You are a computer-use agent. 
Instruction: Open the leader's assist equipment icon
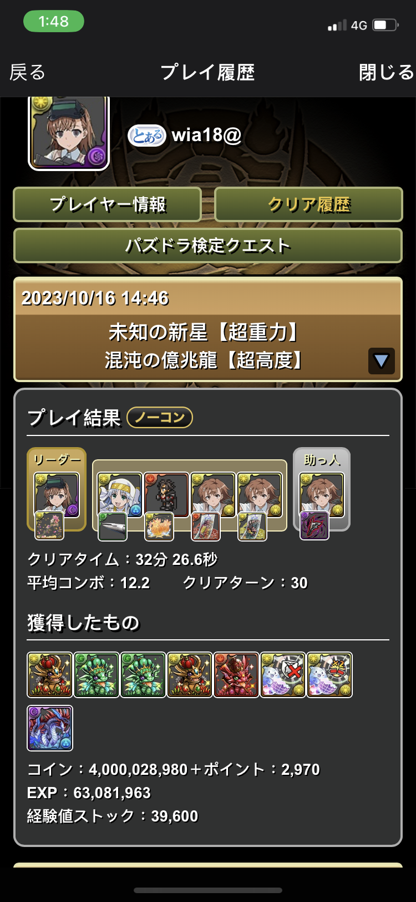coord(49,525)
